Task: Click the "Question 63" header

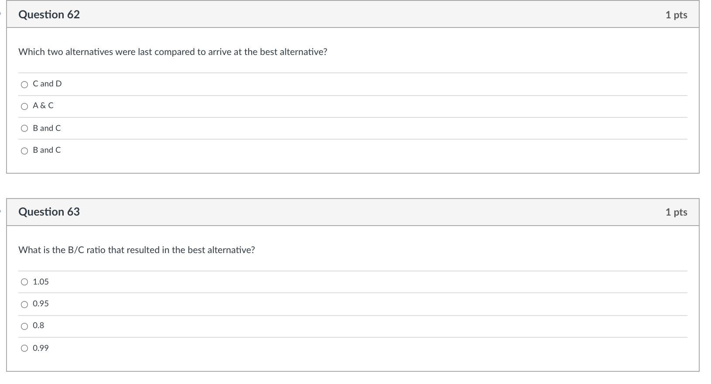Action: tap(49, 212)
